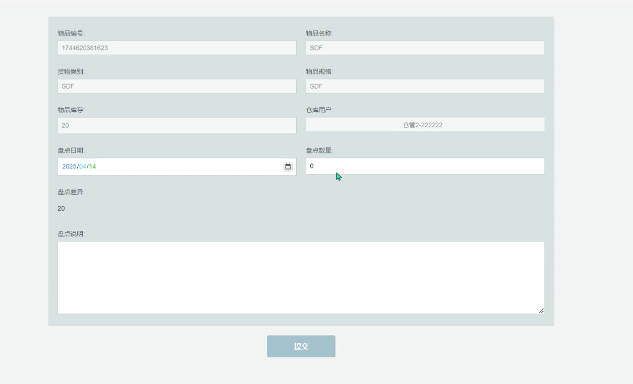Click the 物品库存 field showing 20
Screen dimensions: 633x384
click(x=177, y=125)
